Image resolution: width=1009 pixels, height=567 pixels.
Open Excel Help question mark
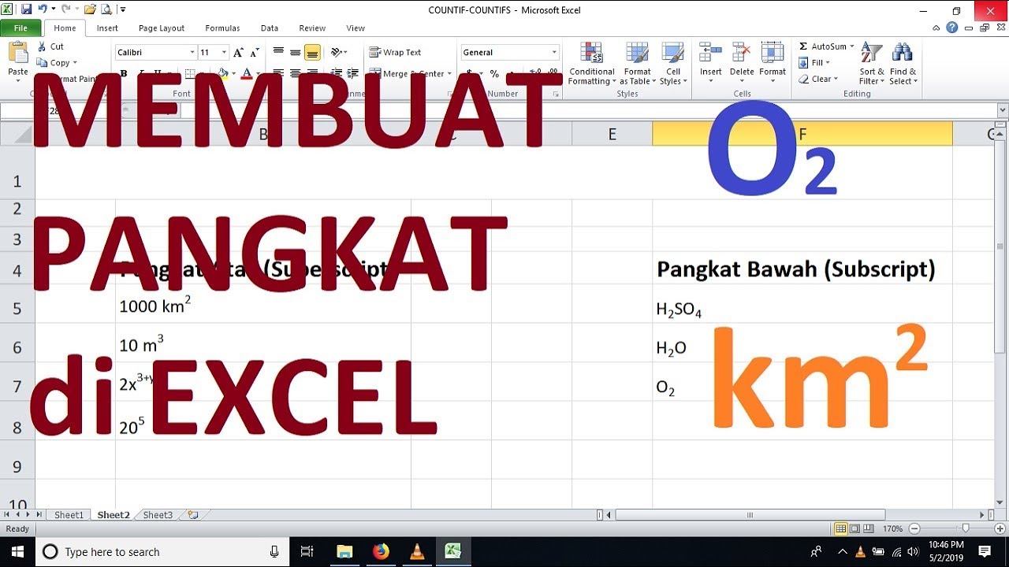point(952,28)
